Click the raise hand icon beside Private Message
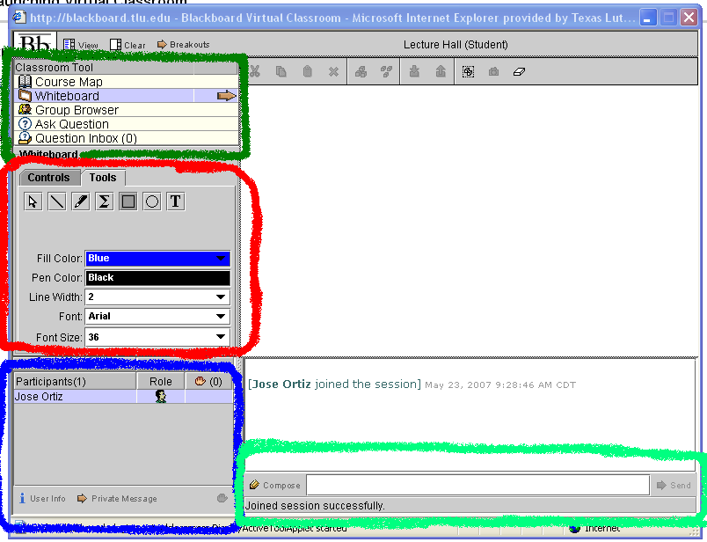Screen dimensions: 707x542 (222, 498)
